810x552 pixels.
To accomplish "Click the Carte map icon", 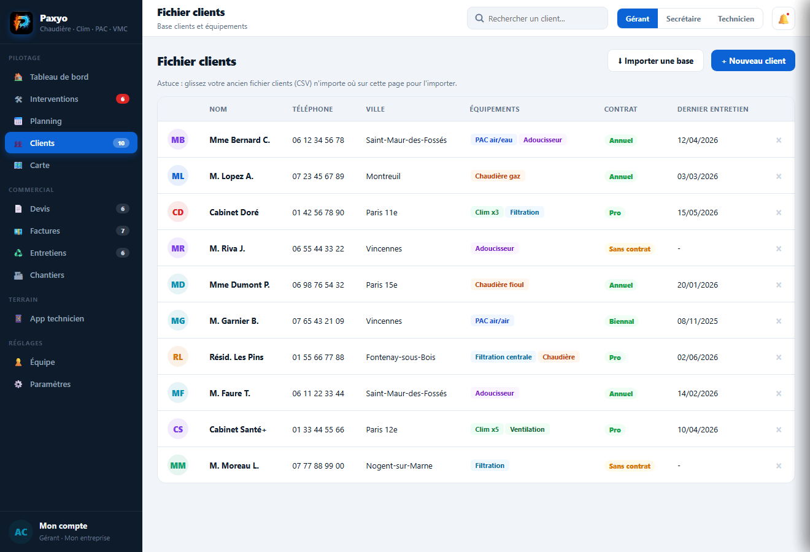I will click(x=18, y=165).
